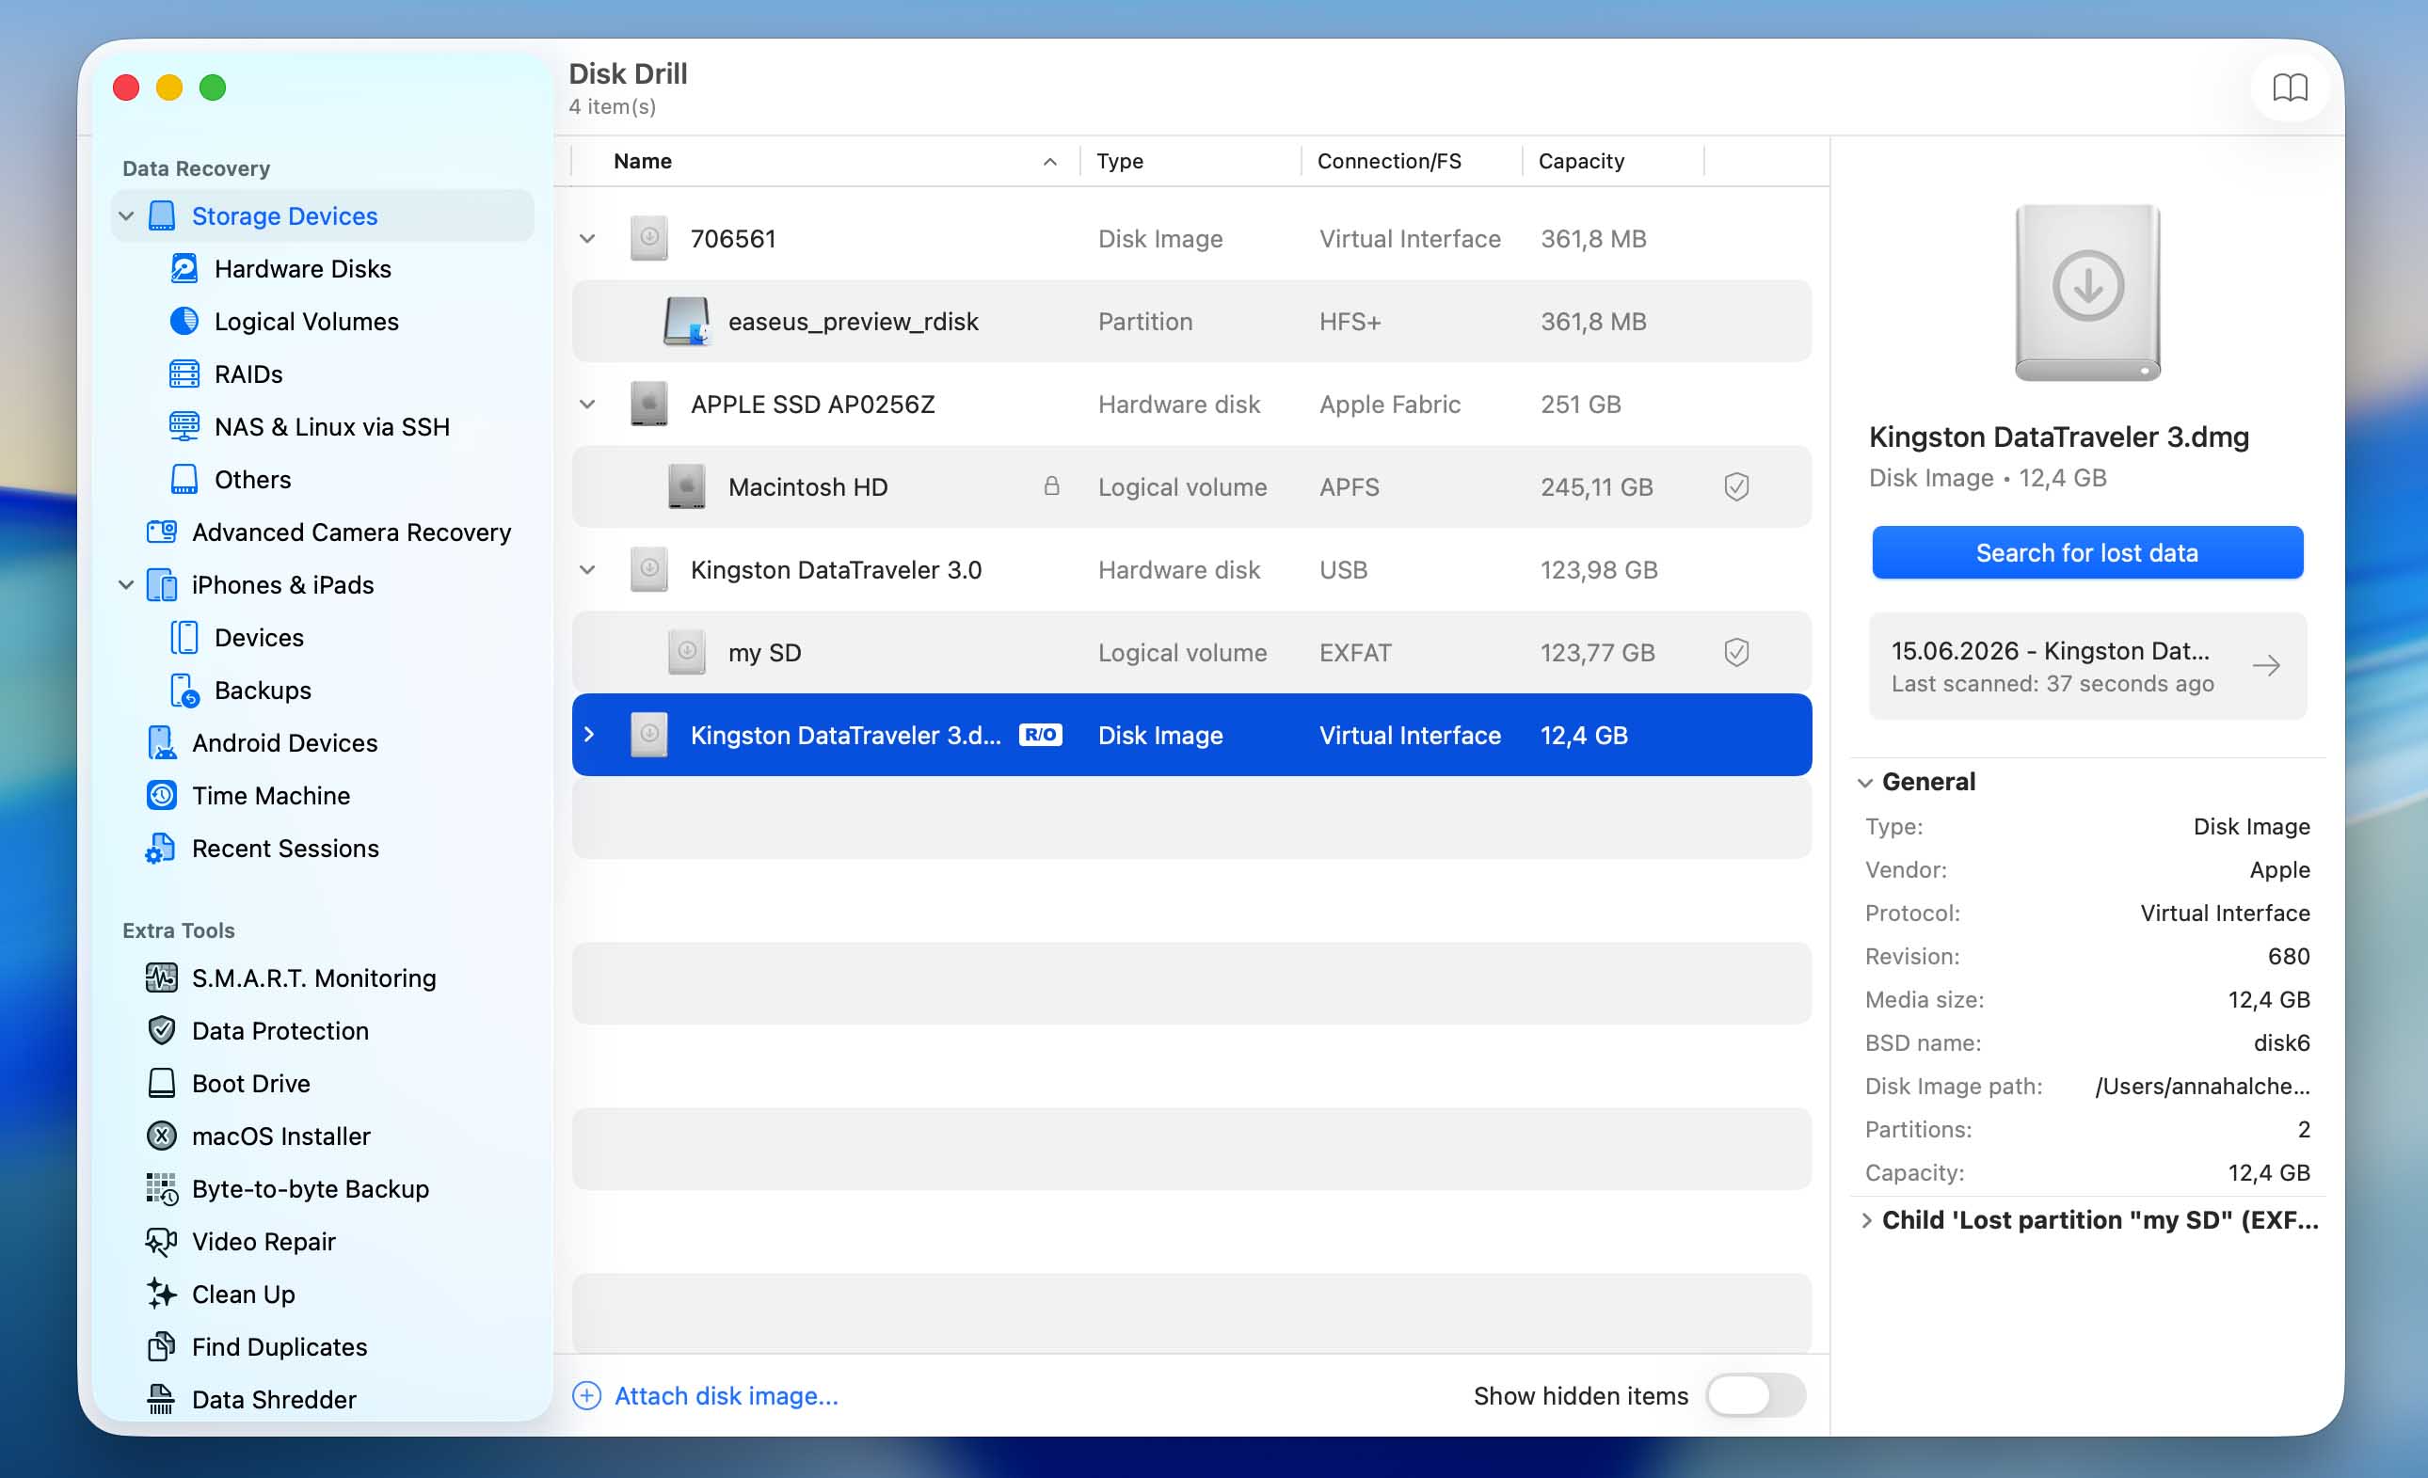The image size is (2428, 1478).
Task: Click the Data Protection shield icon
Action: (x=162, y=1031)
